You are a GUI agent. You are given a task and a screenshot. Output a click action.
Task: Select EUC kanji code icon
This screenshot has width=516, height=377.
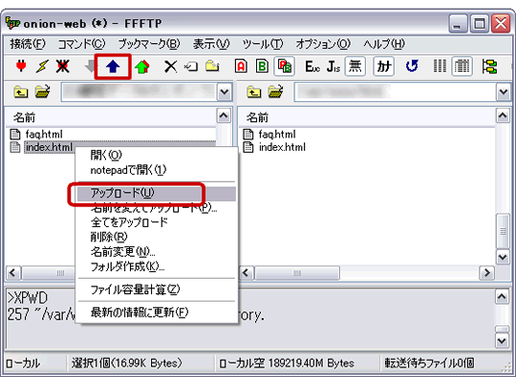coord(312,67)
